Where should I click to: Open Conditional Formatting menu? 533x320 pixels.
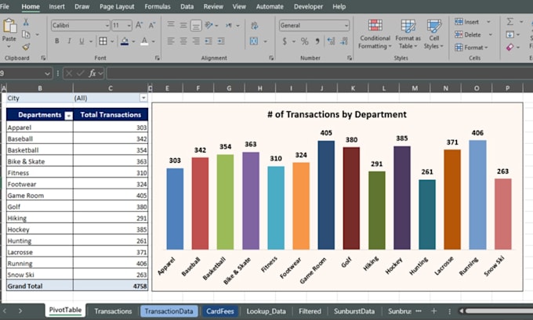[375, 34]
